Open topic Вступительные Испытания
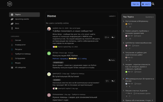This screenshot has height=102, width=163. (x=65, y=76)
